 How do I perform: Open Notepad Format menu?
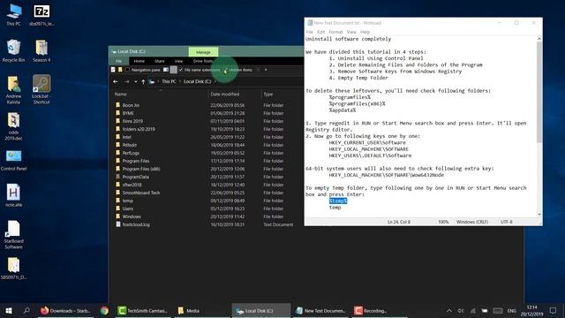[x=335, y=32]
